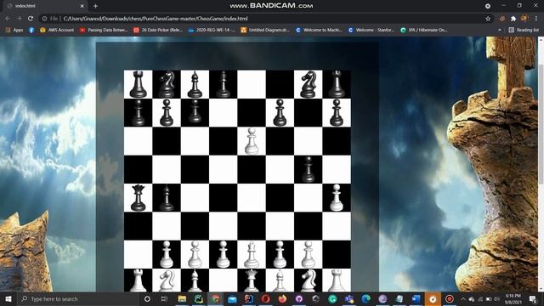Expand the hidden system tray icons
The image size is (544, 306).
tap(462, 298)
